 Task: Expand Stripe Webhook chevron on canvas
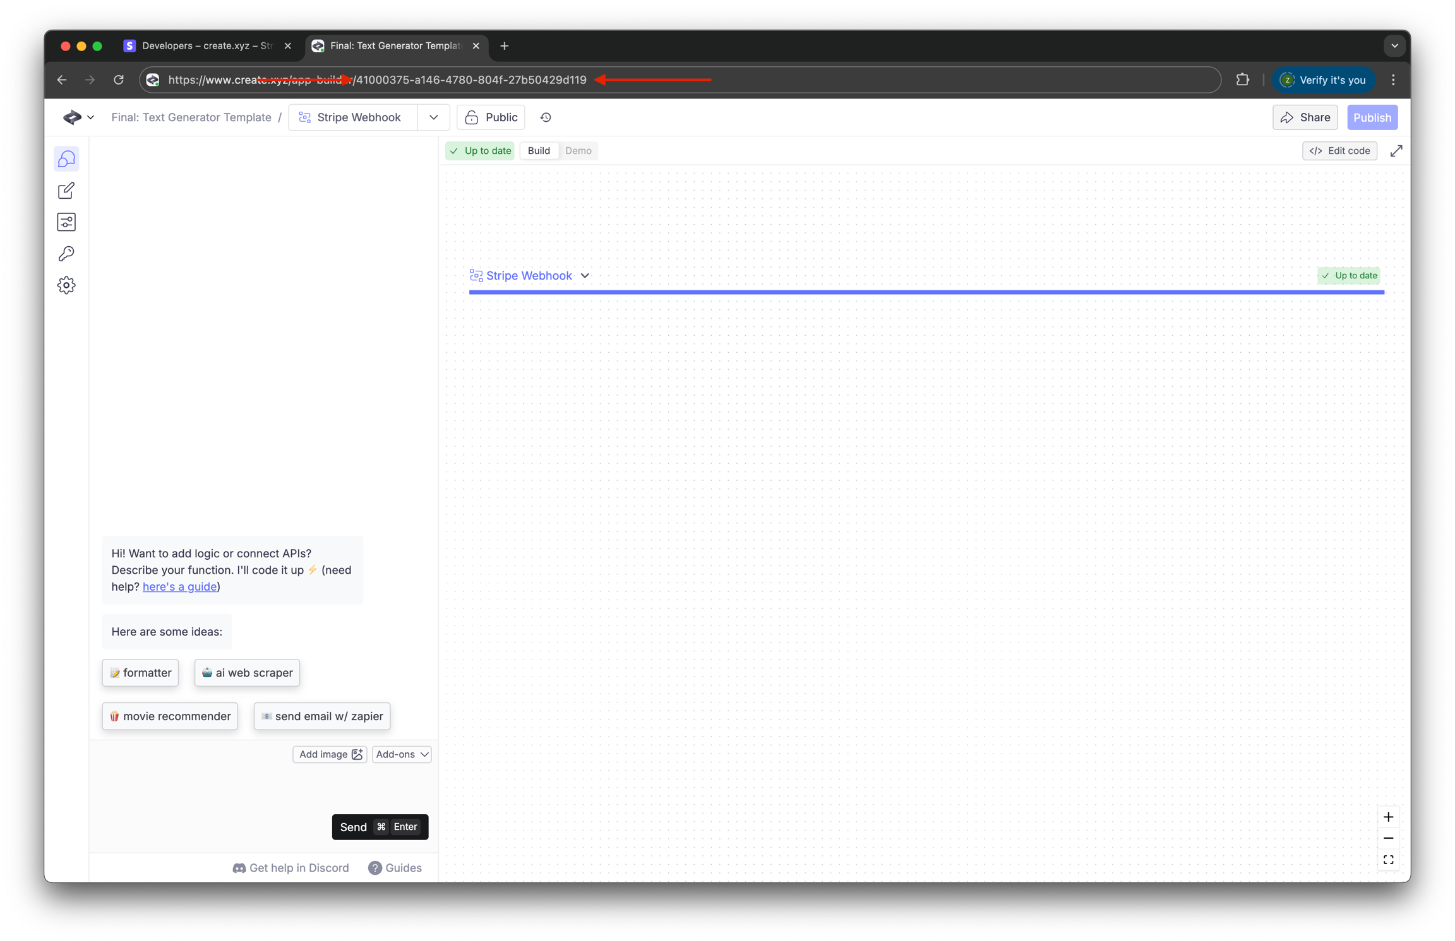(585, 276)
